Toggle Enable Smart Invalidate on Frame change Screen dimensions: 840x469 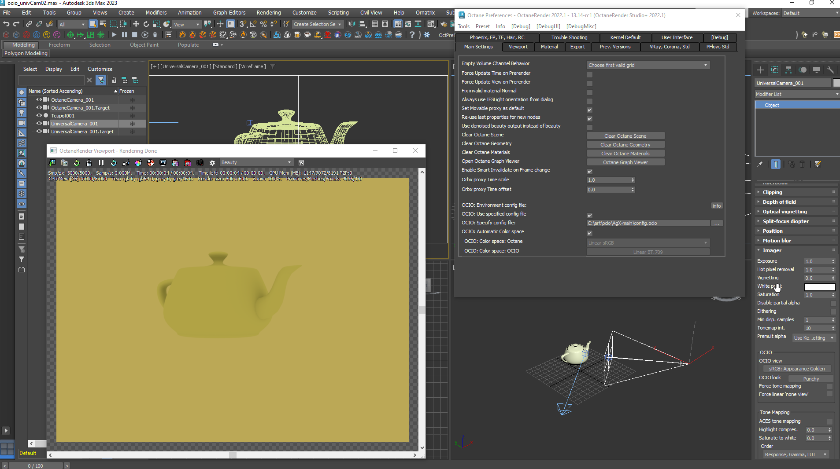pos(590,172)
